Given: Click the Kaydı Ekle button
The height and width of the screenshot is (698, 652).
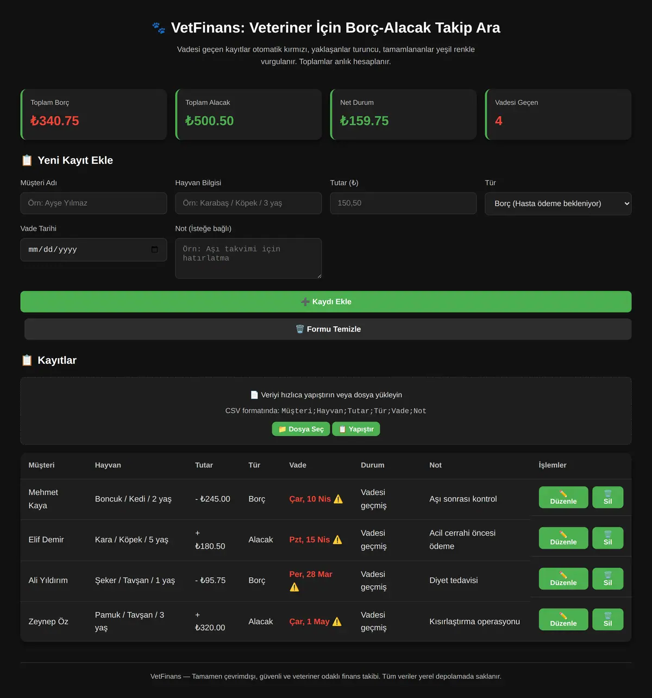Looking at the screenshot, I should 326,302.
